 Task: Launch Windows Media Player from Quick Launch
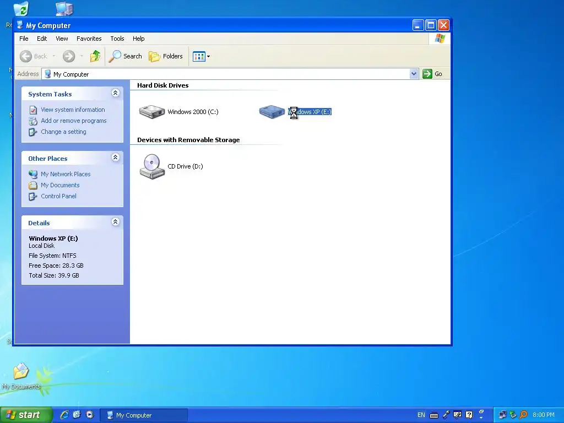point(90,415)
